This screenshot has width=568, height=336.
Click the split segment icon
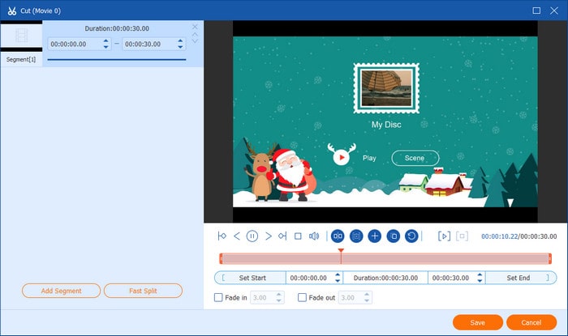(x=338, y=236)
